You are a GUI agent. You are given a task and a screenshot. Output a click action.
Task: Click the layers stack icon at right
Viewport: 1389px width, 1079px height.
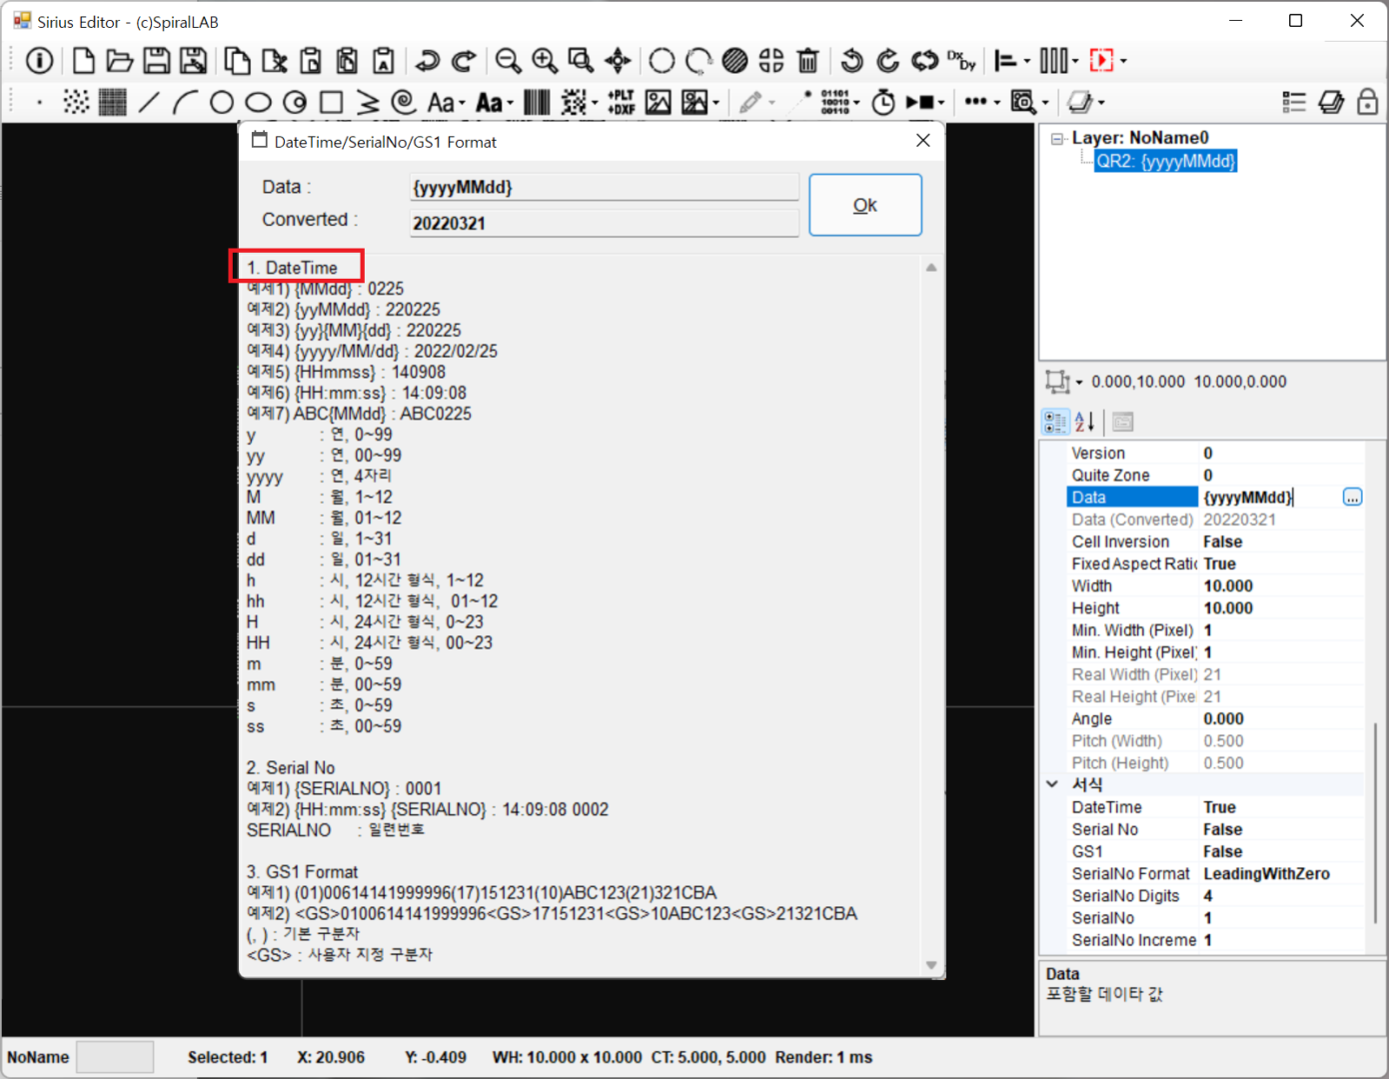1331,102
